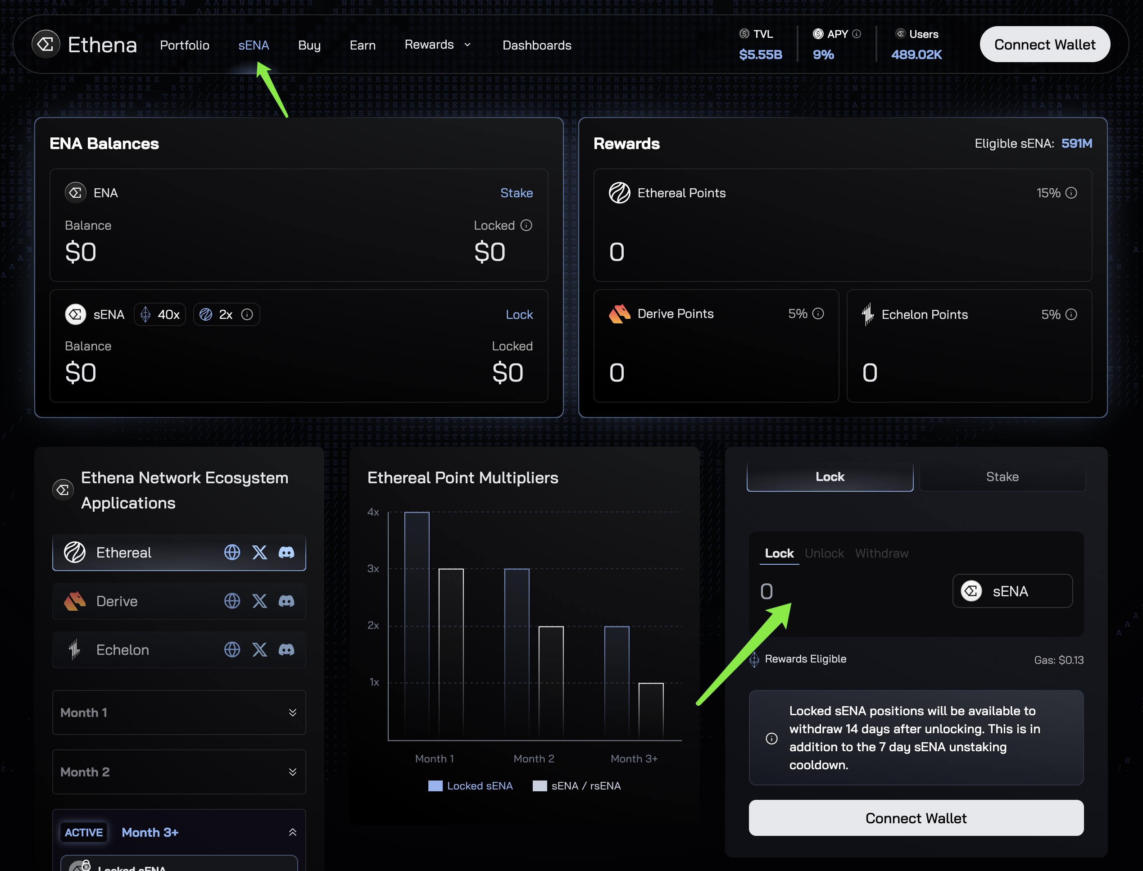
Task: Collapse the active Month 3+ section
Action: (292, 832)
